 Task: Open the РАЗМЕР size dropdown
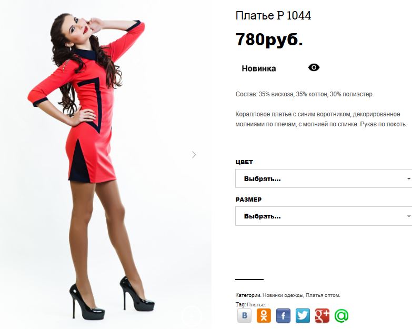tap(324, 216)
